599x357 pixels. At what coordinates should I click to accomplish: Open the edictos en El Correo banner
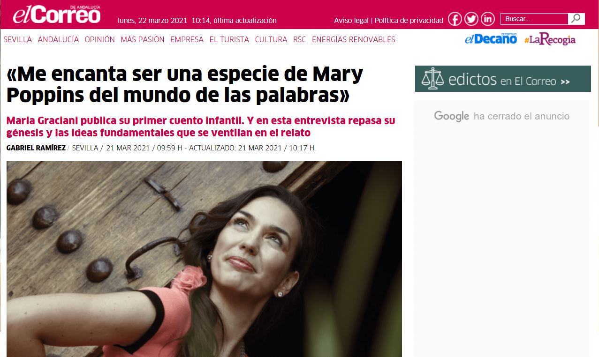click(503, 79)
